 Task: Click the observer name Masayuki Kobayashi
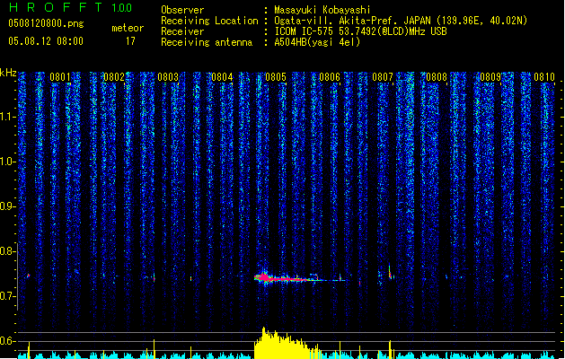(322, 10)
